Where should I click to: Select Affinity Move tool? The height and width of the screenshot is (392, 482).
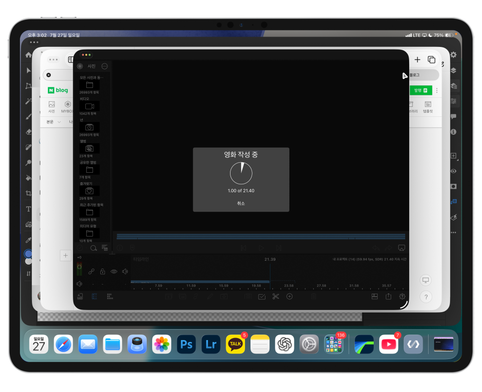pos(28,70)
